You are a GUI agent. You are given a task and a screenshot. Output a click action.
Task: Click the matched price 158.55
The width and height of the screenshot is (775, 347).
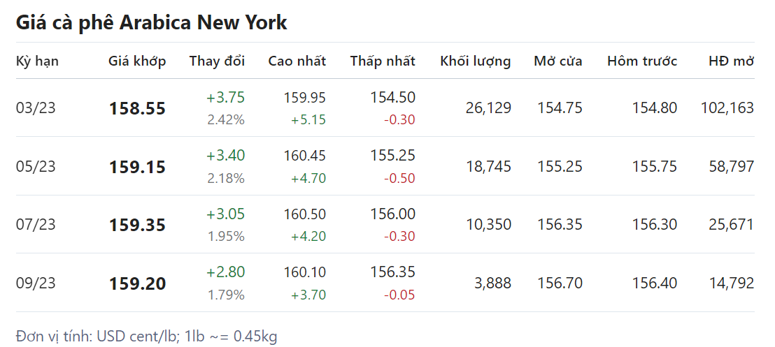(x=137, y=109)
